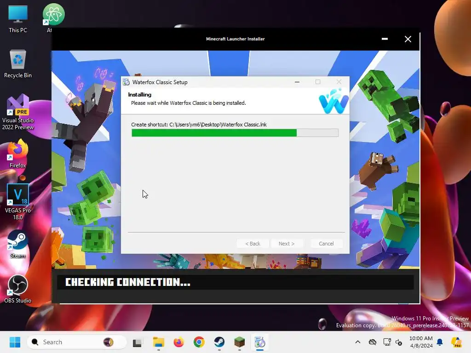Viewport: 471px width, 353px height.
Task: Click the 'Installing' heading text
Action: click(x=140, y=95)
